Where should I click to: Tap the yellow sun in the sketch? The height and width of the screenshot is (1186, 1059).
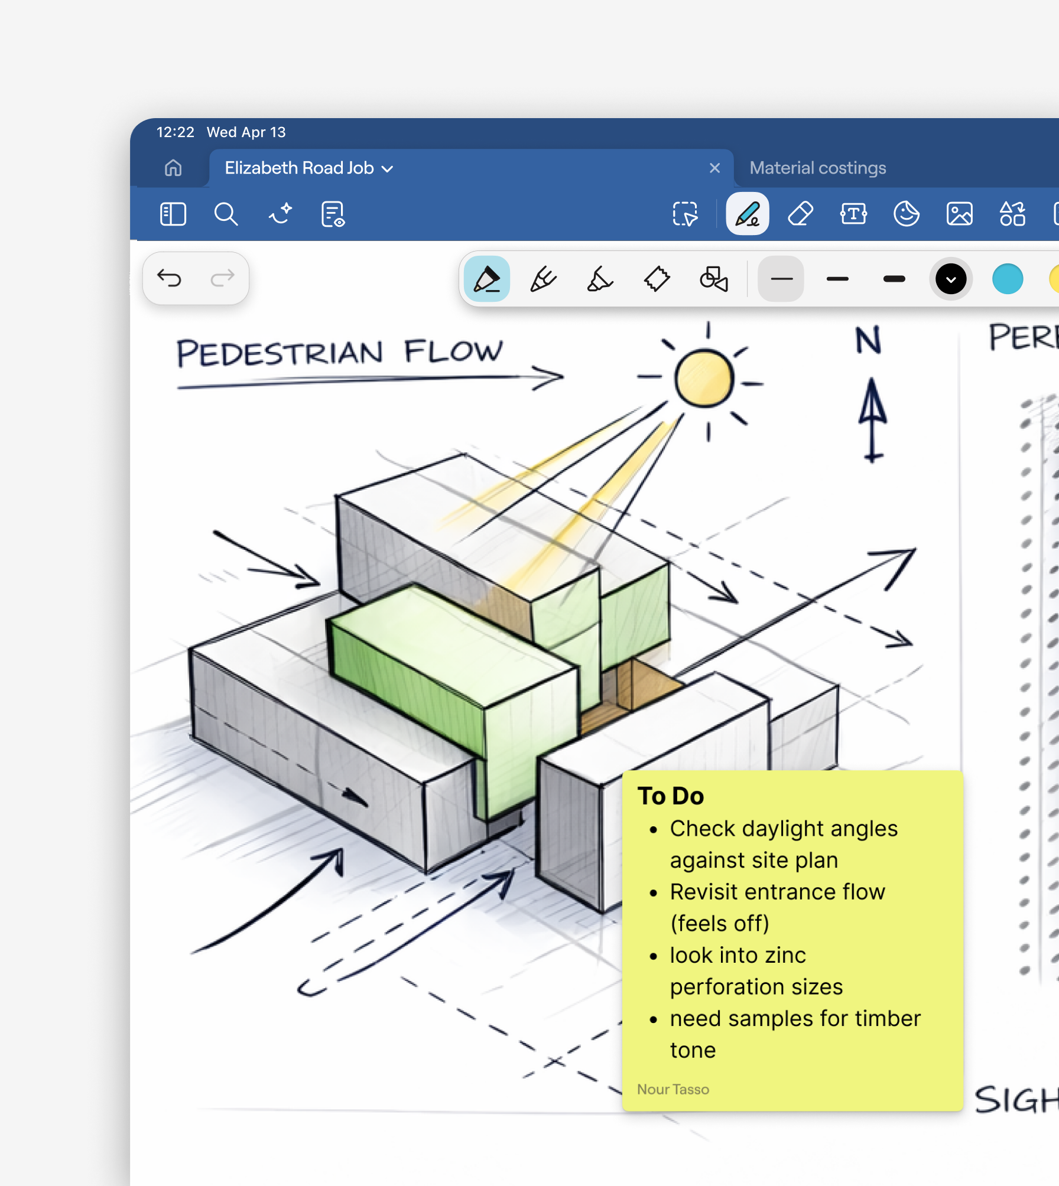(x=704, y=378)
